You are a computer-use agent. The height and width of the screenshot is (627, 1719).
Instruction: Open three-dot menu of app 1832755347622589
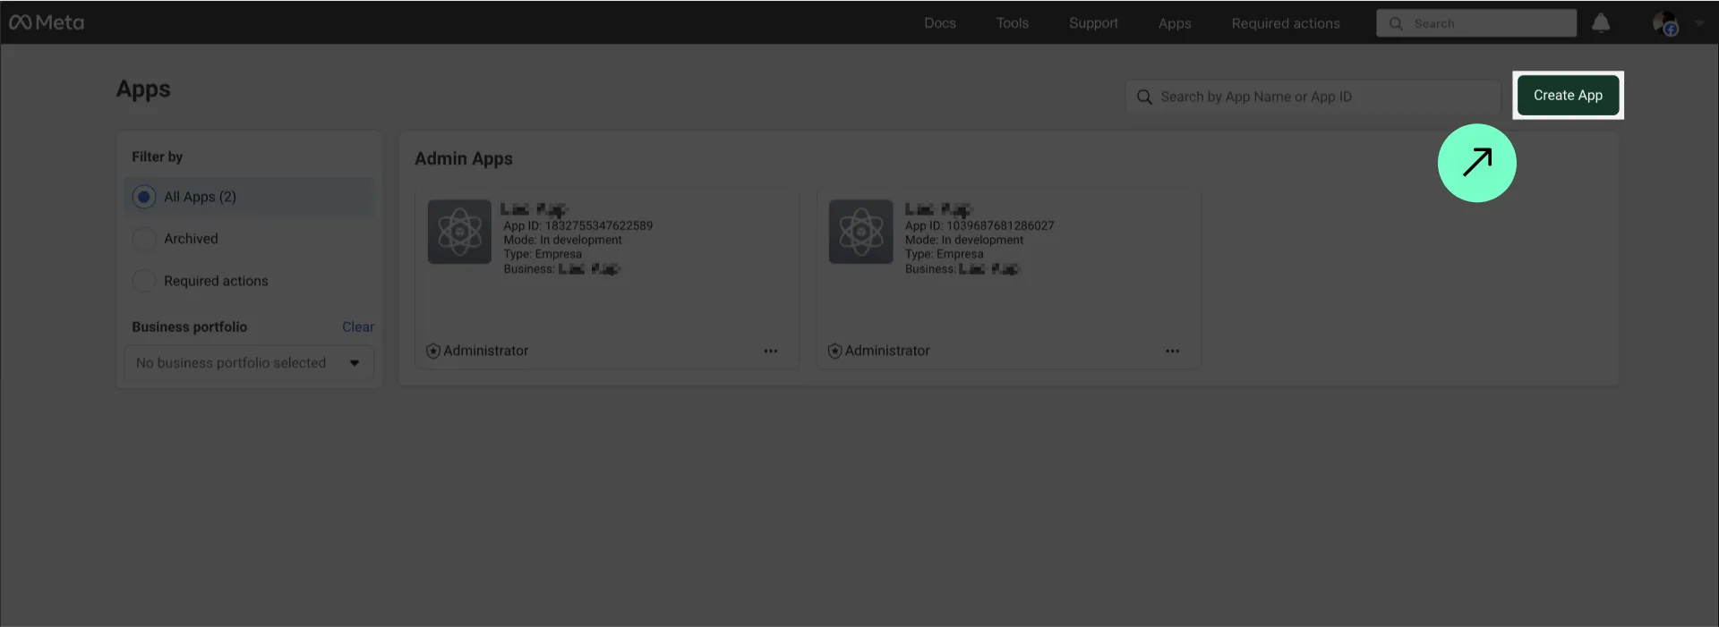(x=771, y=351)
